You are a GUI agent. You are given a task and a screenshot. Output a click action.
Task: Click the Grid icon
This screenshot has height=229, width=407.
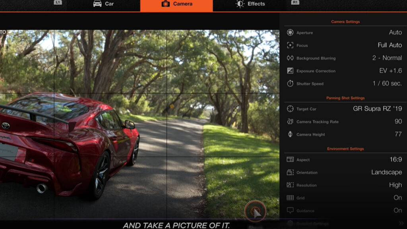click(290, 198)
